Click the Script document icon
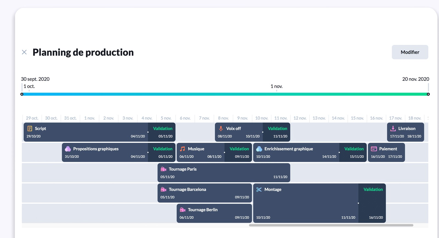439x238 pixels. 30,129
